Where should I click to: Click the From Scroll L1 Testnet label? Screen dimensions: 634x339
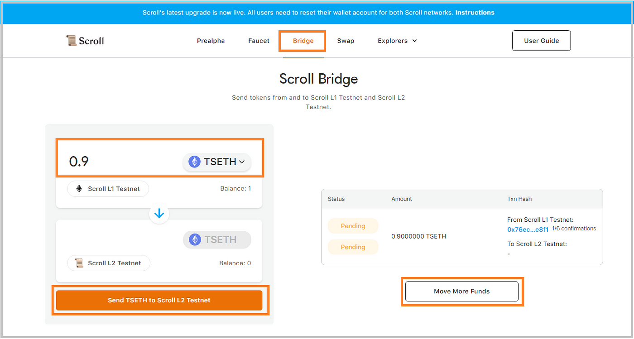540,220
